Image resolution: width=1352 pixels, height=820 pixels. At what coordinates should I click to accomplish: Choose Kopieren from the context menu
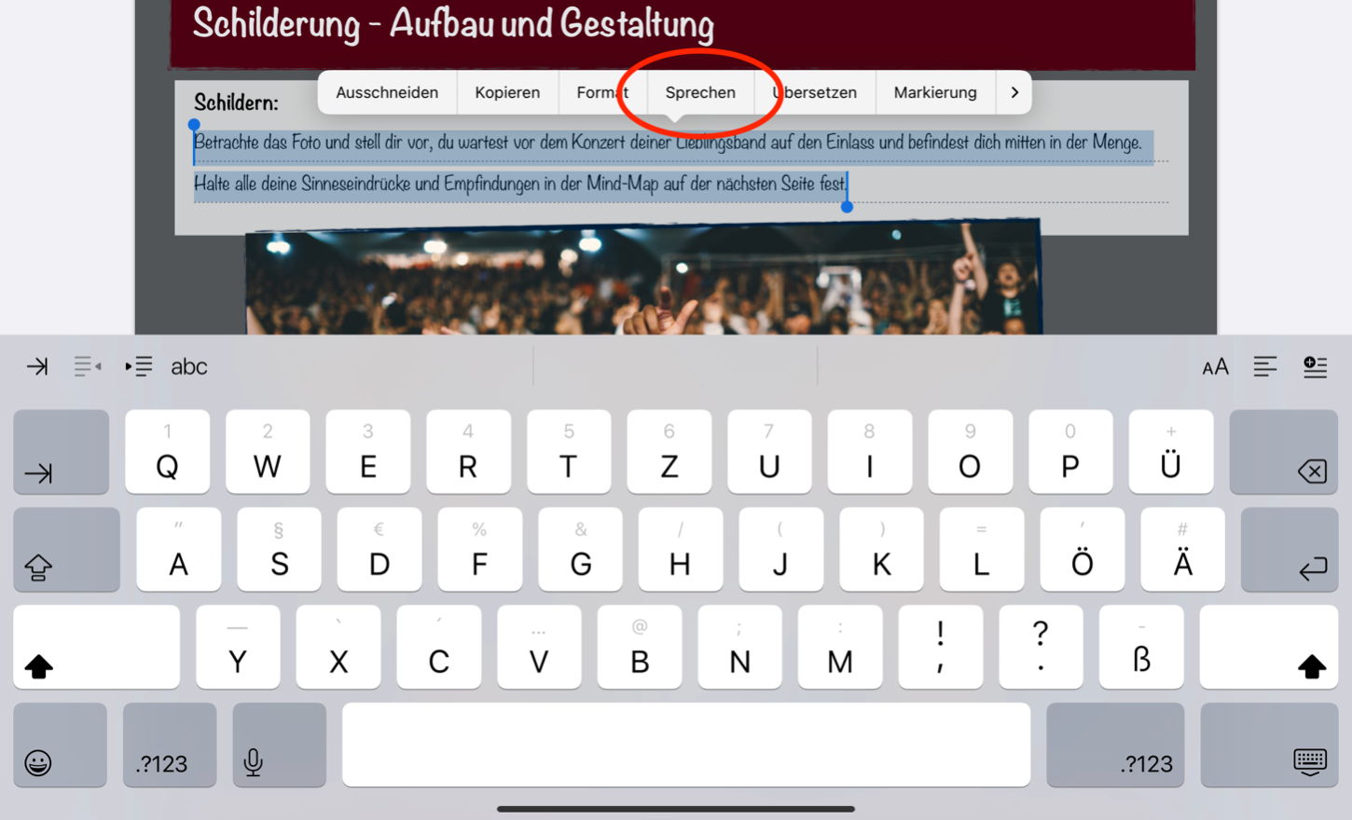pyautogui.click(x=507, y=92)
